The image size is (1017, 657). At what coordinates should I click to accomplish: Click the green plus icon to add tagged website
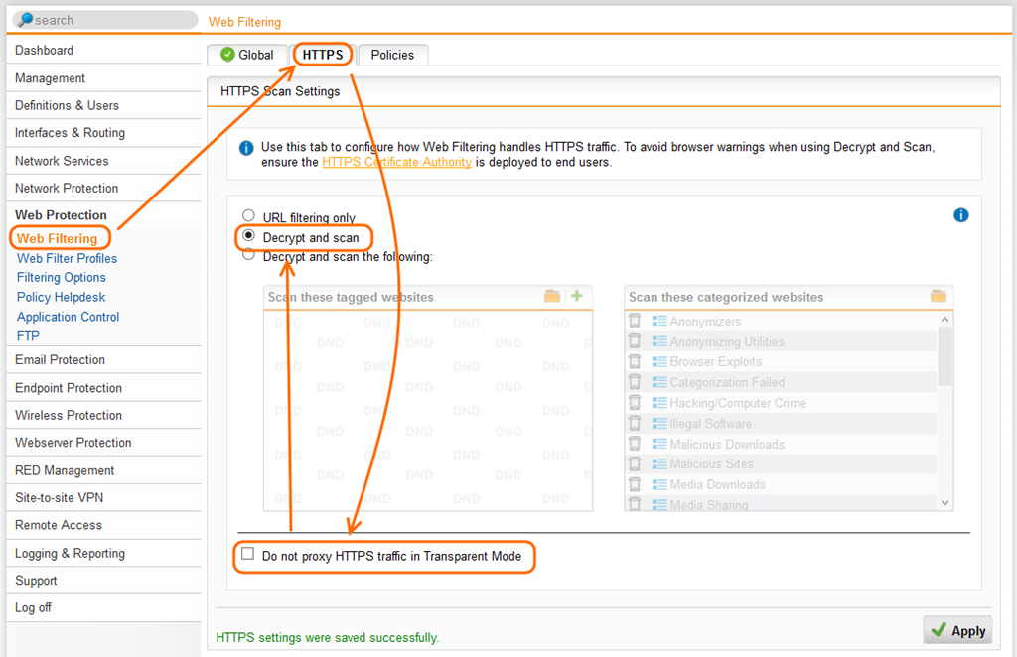577,296
